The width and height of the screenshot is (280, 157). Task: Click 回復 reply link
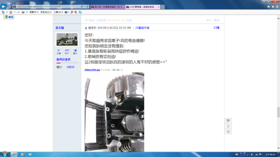point(129,20)
